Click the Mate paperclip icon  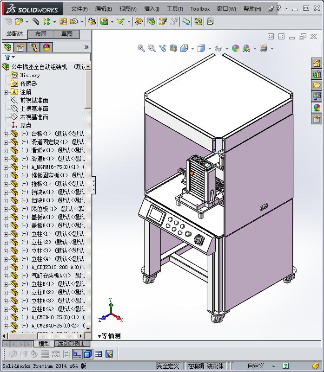coord(36,22)
